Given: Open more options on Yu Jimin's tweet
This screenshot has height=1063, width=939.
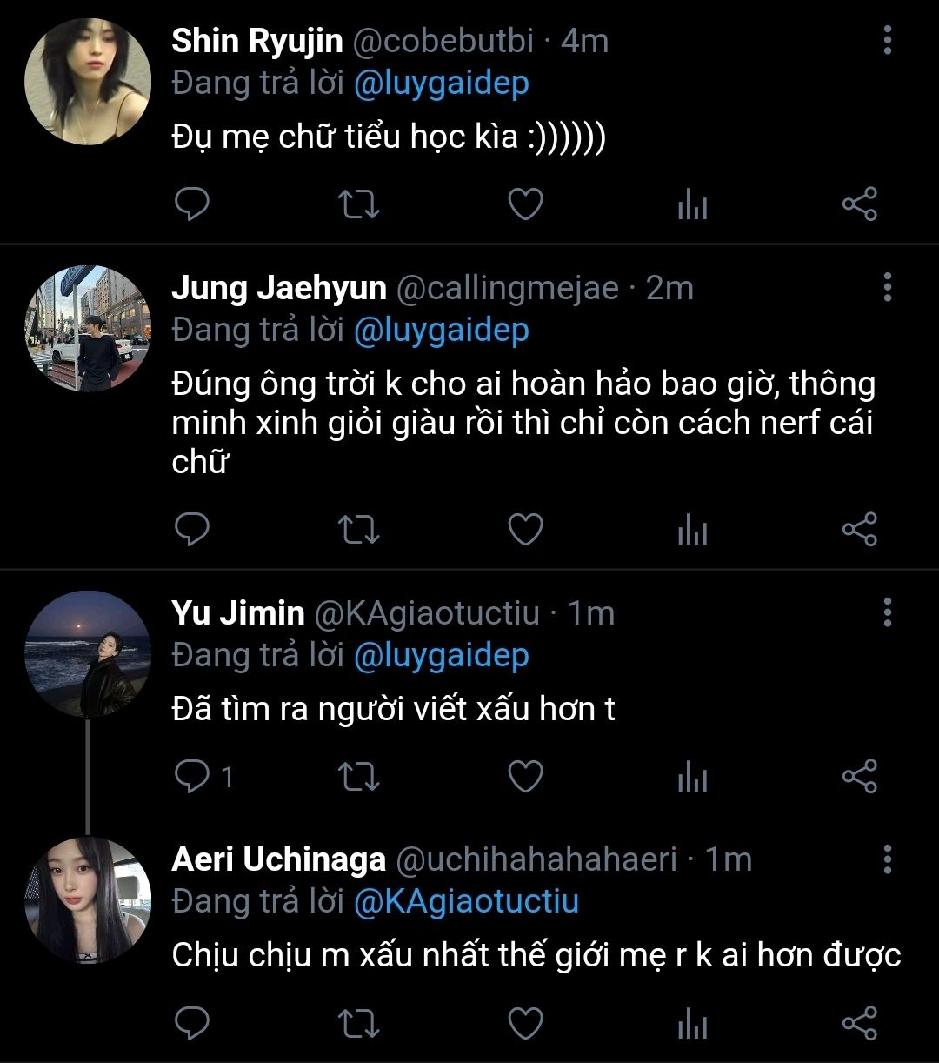Looking at the screenshot, I should 887,612.
